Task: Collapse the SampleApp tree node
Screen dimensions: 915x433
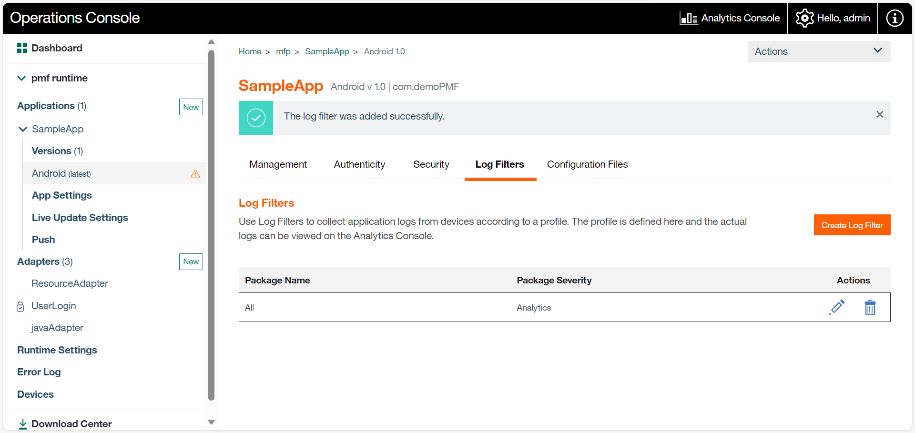Action: tap(22, 129)
